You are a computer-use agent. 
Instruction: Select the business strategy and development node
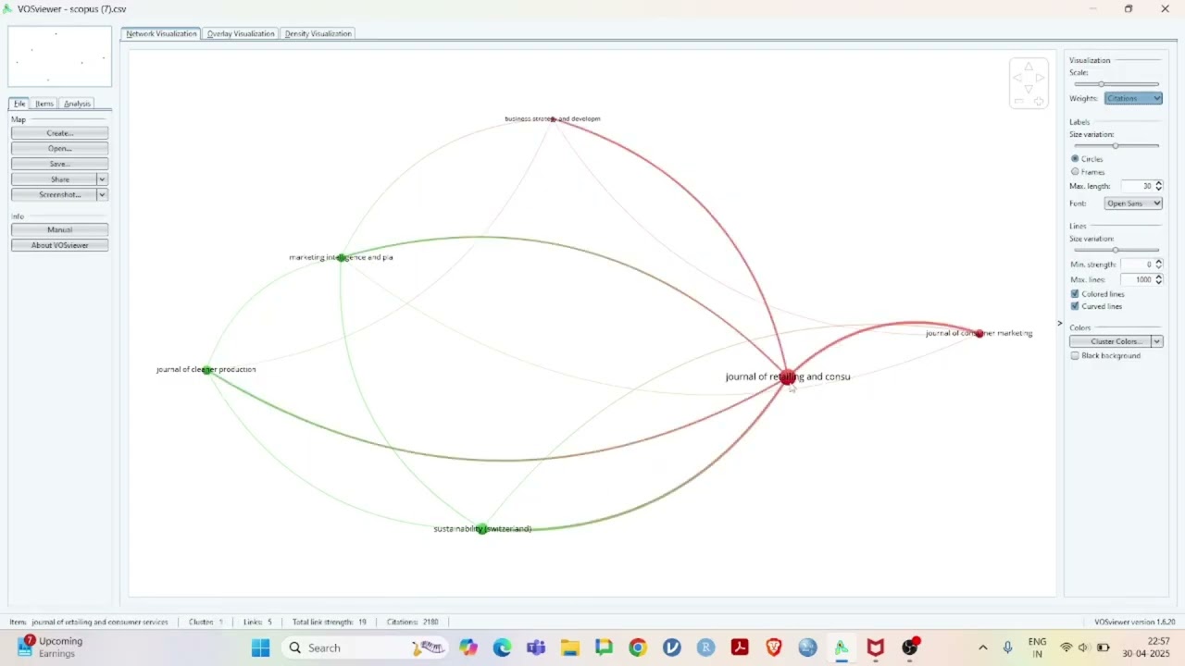[x=553, y=119]
